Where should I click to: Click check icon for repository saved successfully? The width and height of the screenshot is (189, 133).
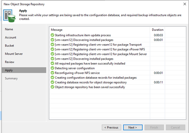click(x=52, y=87)
